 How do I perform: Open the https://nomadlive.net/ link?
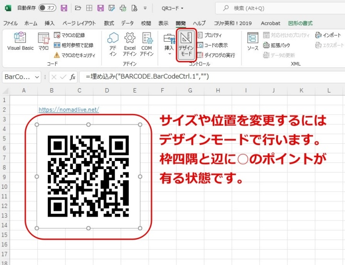pos(69,109)
